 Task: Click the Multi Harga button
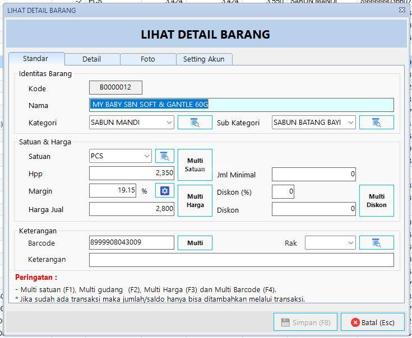click(195, 200)
